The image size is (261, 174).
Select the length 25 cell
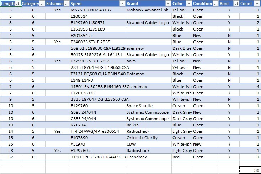point(10,144)
